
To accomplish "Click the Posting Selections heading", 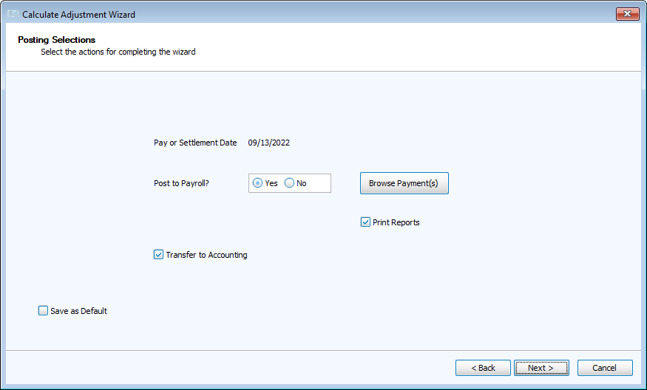I will click(x=57, y=39).
